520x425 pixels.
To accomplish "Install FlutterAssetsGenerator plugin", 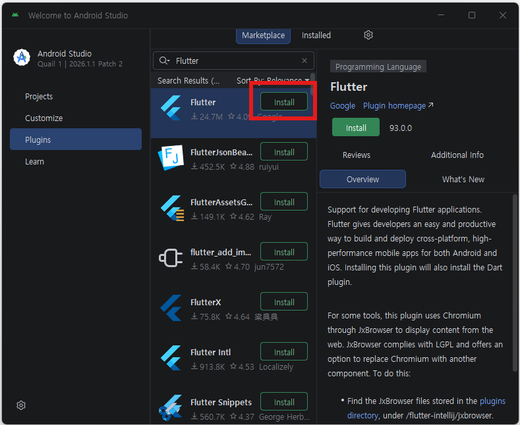I will tap(284, 202).
